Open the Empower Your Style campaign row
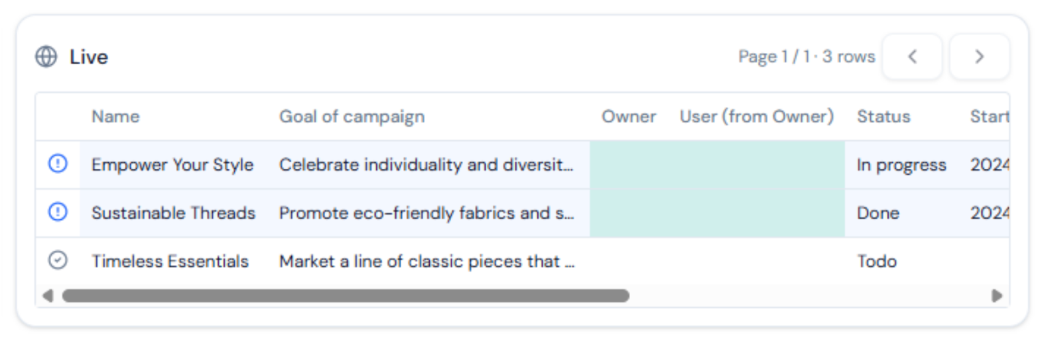This screenshot has width=1044, height=343. pos(523,165)
